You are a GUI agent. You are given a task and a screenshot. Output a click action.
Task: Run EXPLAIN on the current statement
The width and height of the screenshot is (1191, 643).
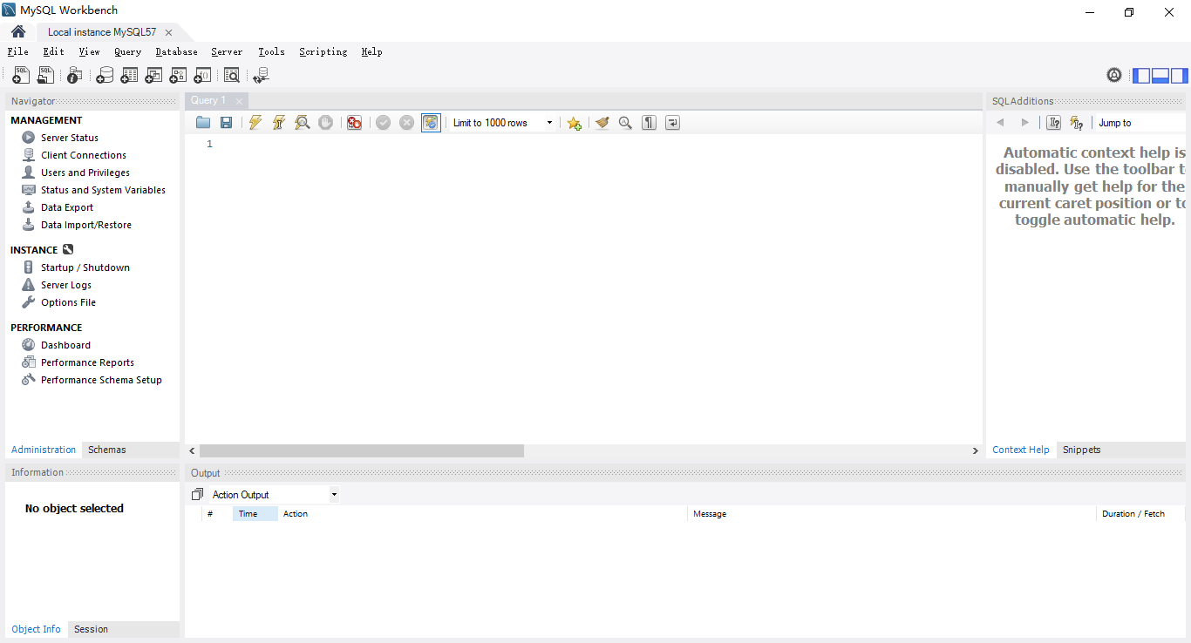click(x=302, y=123)
